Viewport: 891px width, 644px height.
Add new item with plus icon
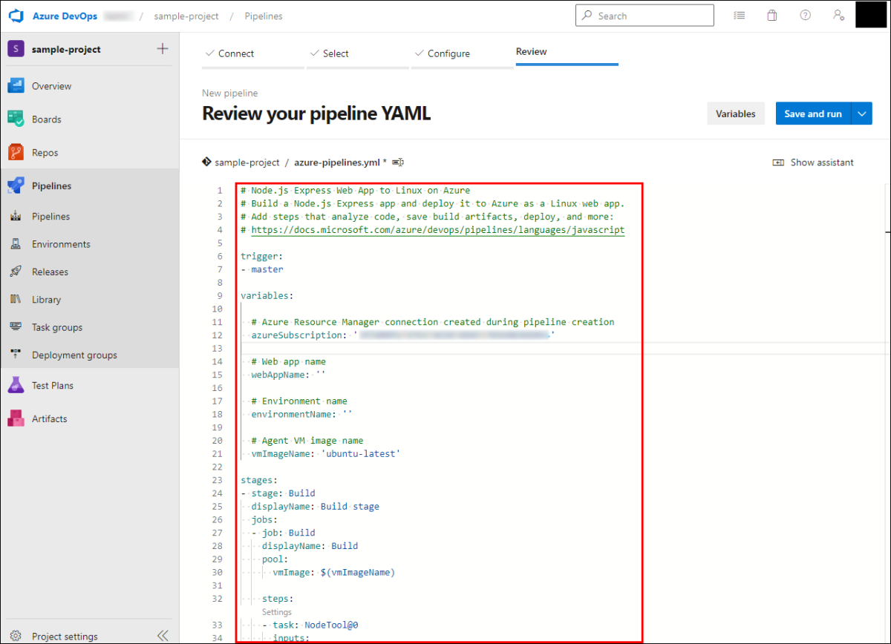(163, 49)
